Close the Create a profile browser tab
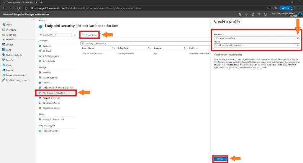The image size is (303, 163). coord(36,3)
